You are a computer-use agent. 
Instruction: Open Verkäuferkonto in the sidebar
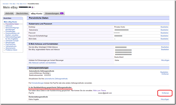click(11, 46)
